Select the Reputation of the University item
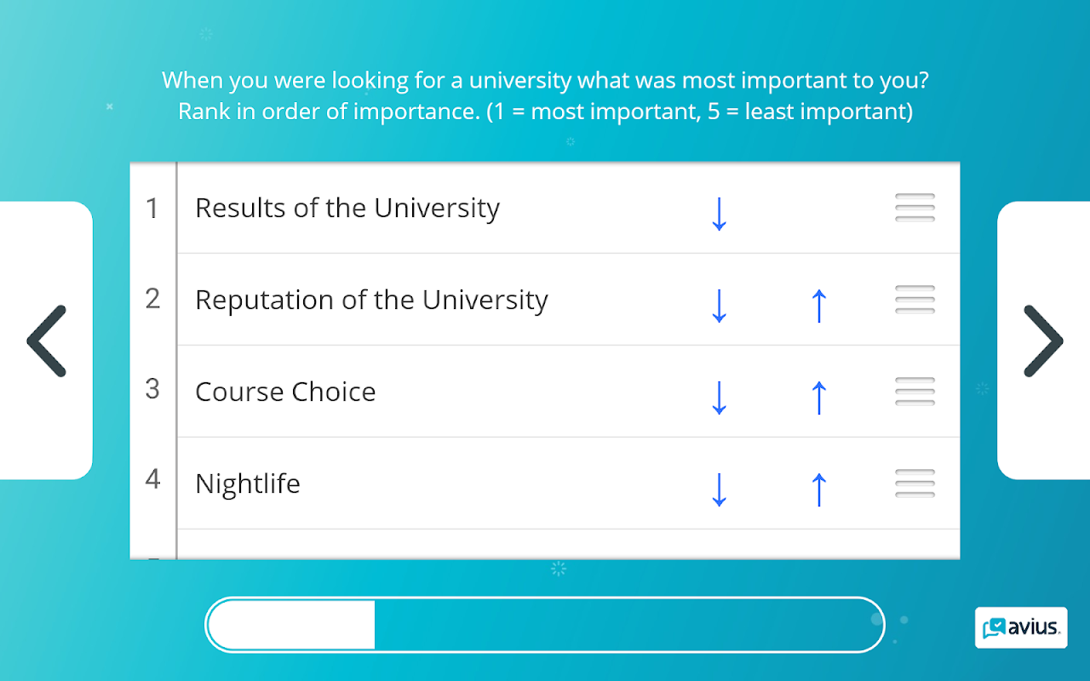The image size is (1090, 681). pos(371,300)
